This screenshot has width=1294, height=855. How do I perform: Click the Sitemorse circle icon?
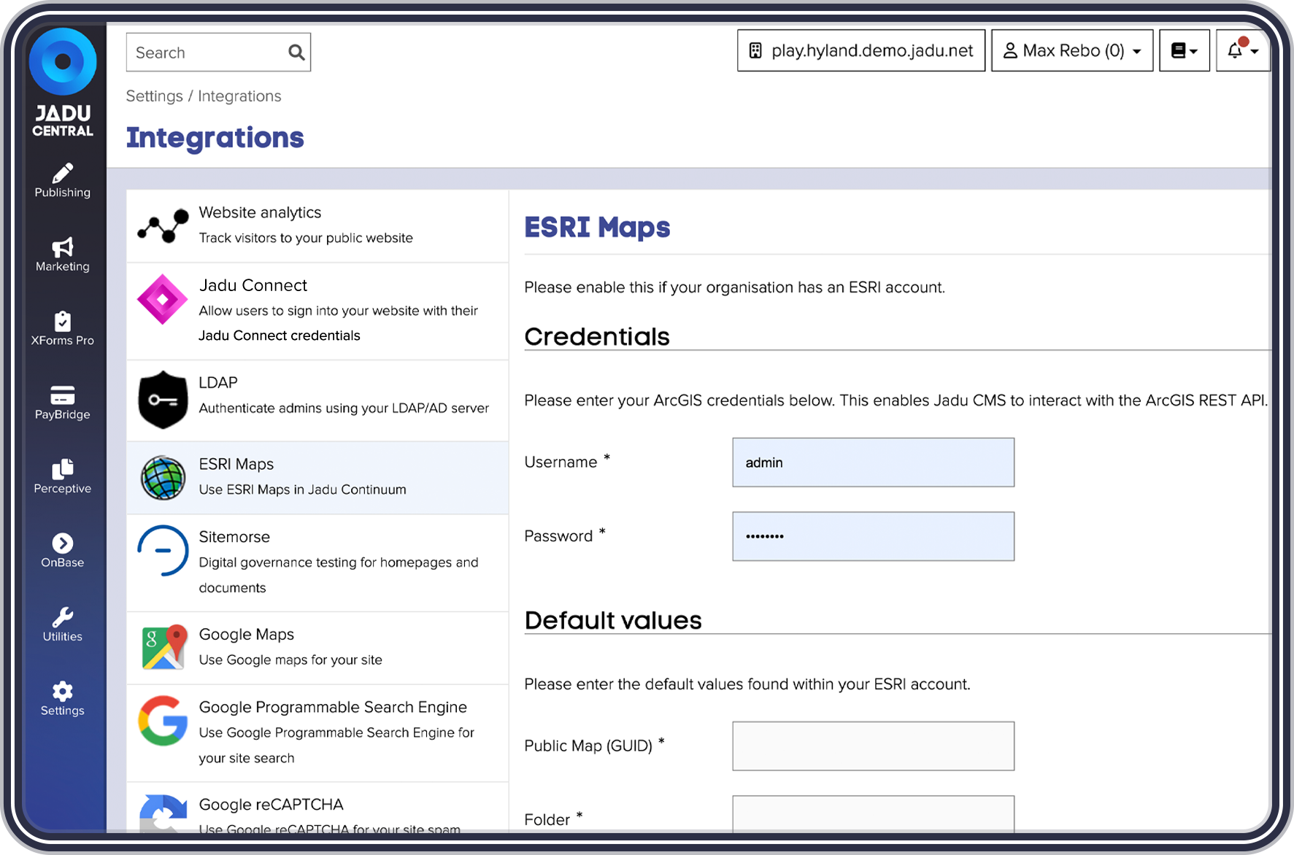[163, 551]
